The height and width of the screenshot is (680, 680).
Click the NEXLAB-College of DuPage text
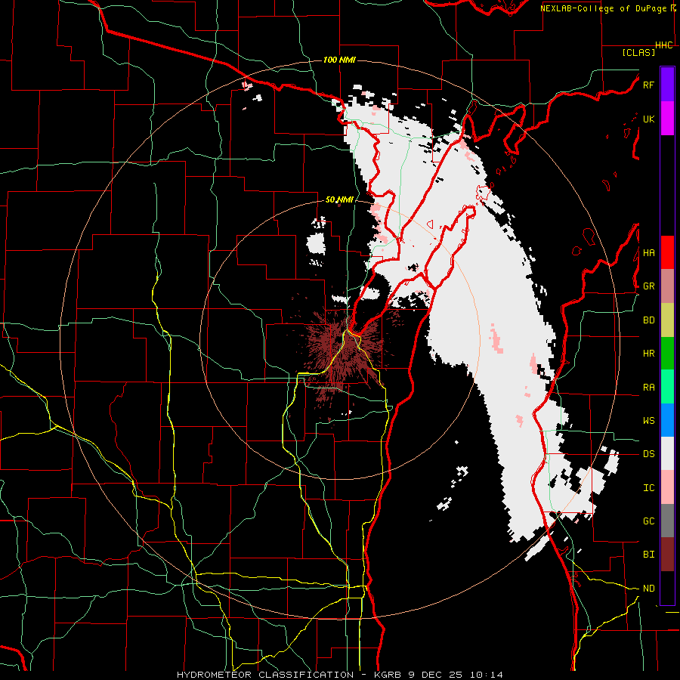603,8
